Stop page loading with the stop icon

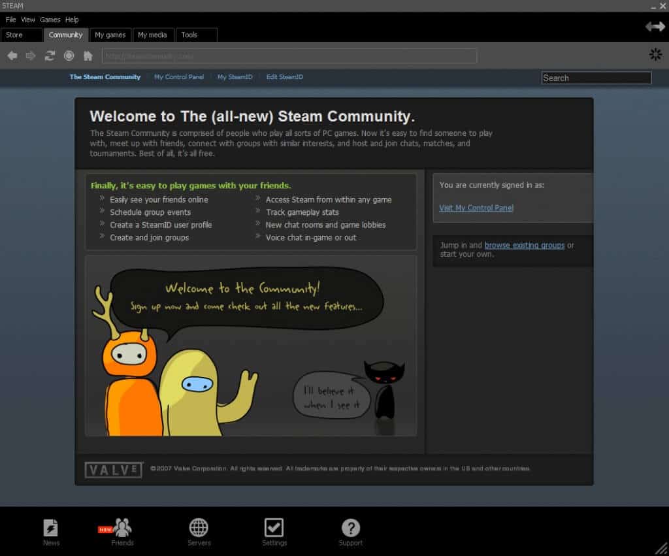[x=69, y=56]
